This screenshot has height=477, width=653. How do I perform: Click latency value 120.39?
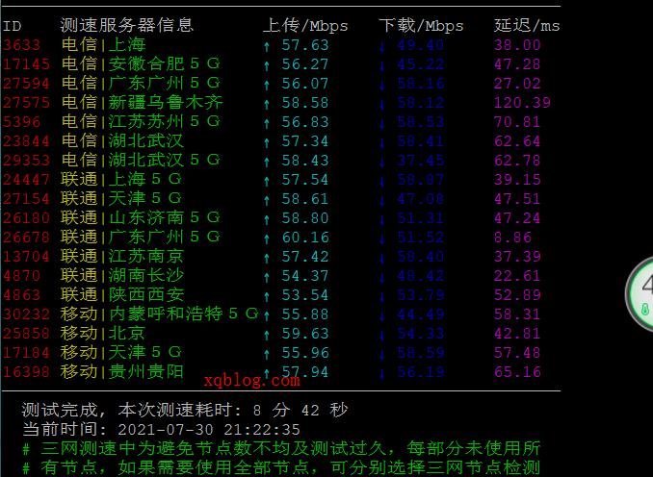click(x=522, y=102)
